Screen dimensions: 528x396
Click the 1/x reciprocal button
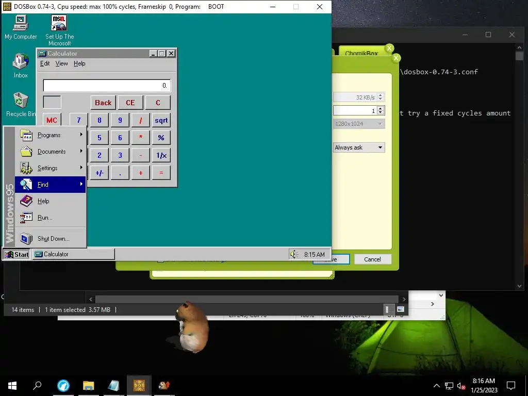(161, 155)
